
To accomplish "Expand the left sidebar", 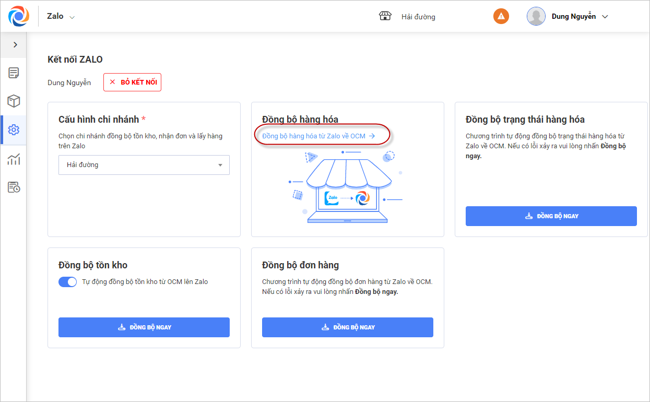I will coord(15,45).
